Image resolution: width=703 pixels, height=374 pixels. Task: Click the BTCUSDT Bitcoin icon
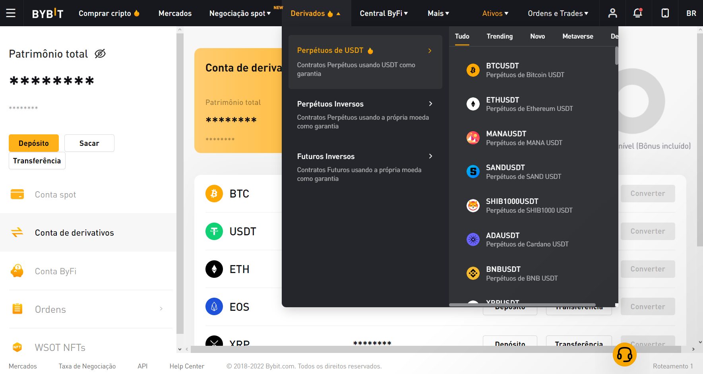tap(473, 70)
